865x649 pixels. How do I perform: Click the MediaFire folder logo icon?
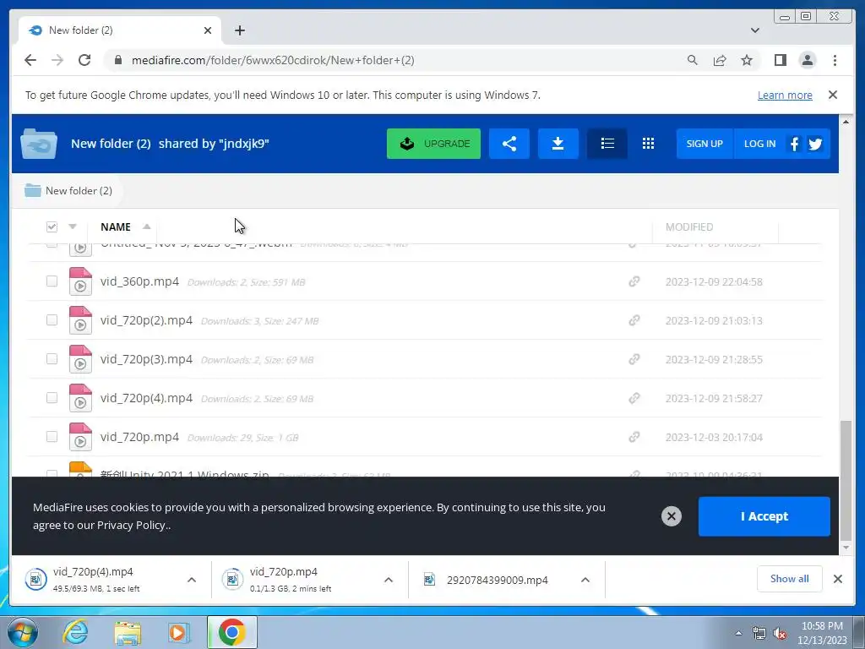pos(39,144)
